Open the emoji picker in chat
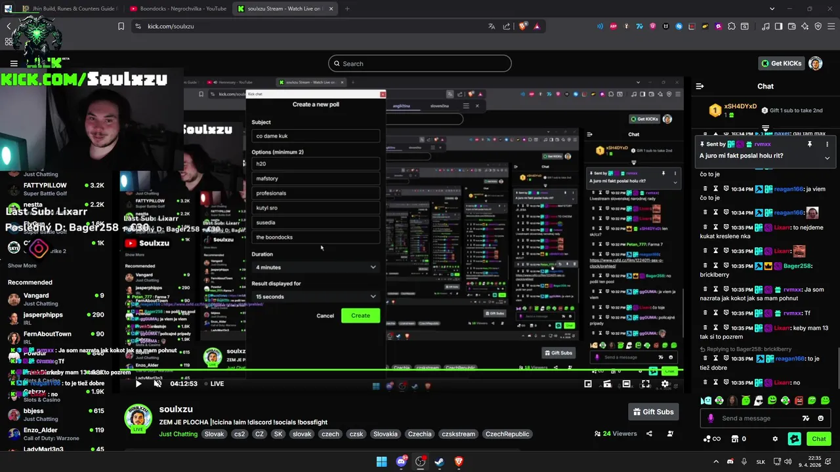 pos(821,418)
